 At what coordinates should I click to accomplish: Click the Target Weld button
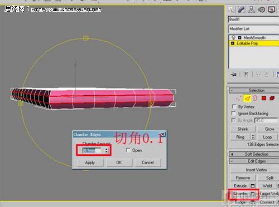pyautogui.click(x=268, y=194)
